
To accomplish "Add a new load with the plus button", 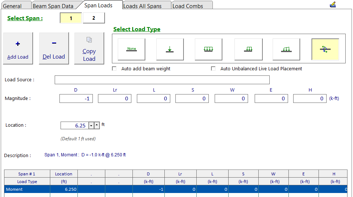I will point(18,49).
